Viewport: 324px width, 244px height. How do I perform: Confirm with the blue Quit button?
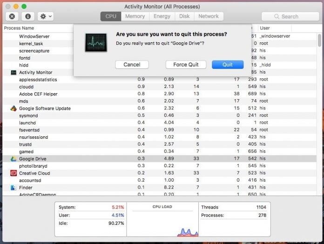228,65
